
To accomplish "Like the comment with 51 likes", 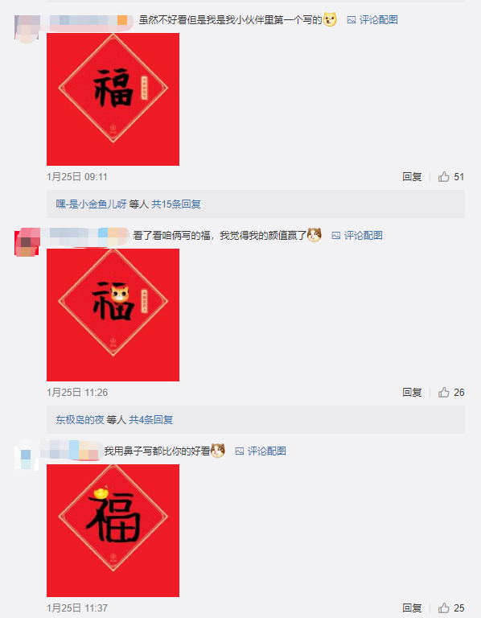I will coord(443,176).
